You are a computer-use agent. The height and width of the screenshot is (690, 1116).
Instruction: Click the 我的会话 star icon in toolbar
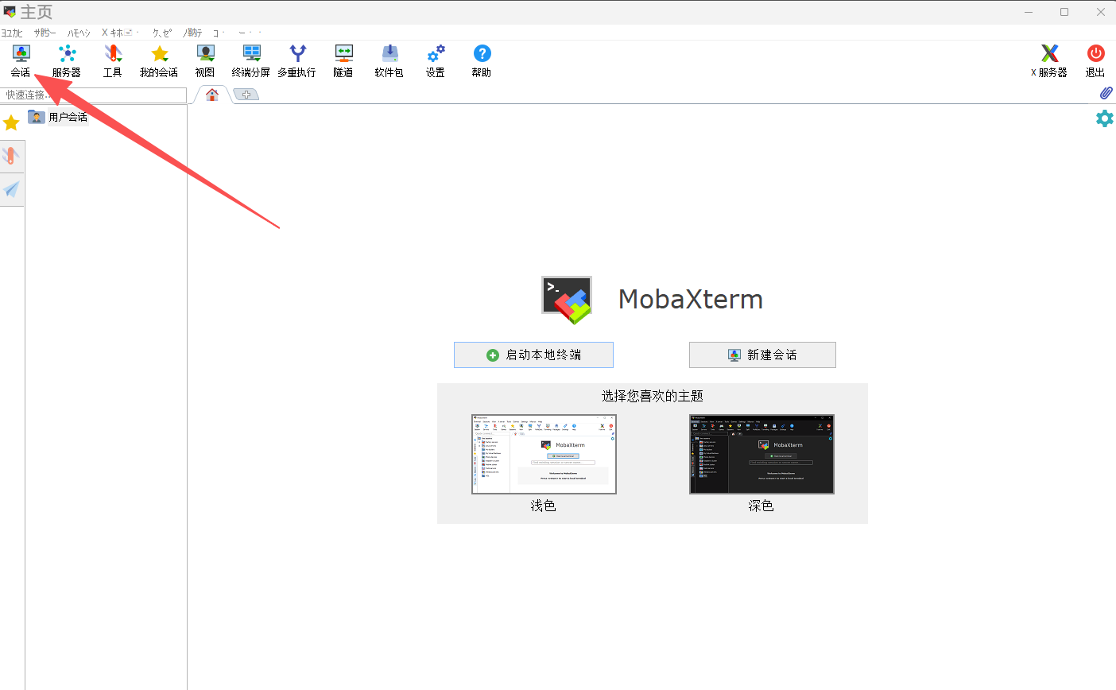click(x=159, y=60)
